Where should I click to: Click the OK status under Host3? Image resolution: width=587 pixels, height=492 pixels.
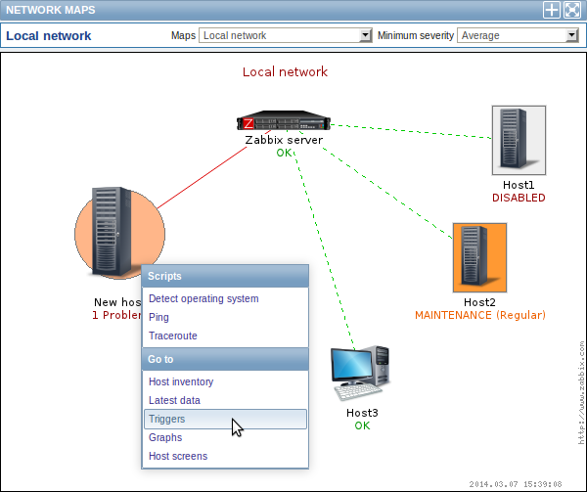click(362, 425)
